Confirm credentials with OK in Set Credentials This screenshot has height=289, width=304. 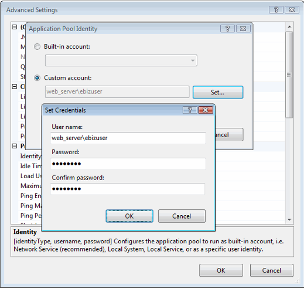coord(129,216)
